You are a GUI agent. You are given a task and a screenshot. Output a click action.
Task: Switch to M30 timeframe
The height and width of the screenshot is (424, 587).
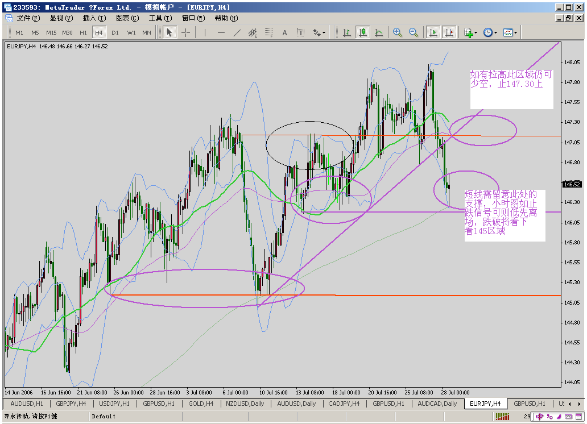(67, 33)
